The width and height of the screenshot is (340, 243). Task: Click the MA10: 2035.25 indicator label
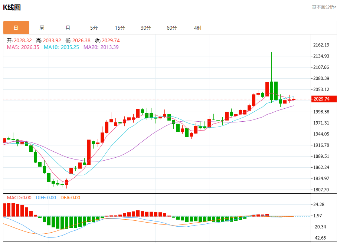[61, 47]
